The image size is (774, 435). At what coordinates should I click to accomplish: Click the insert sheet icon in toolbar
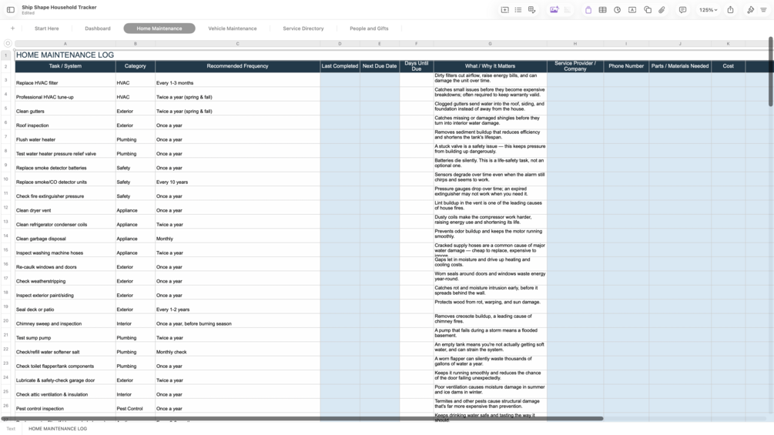point(504,10)
